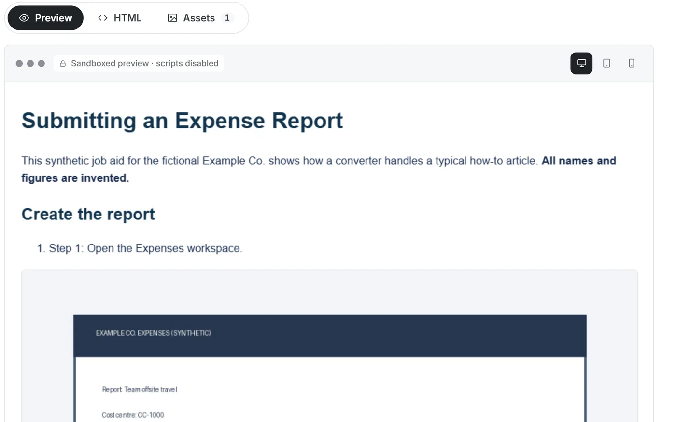This screenshot has width=676, height=422.
Task: Select the desktop viewport icon
Action: 581,63
